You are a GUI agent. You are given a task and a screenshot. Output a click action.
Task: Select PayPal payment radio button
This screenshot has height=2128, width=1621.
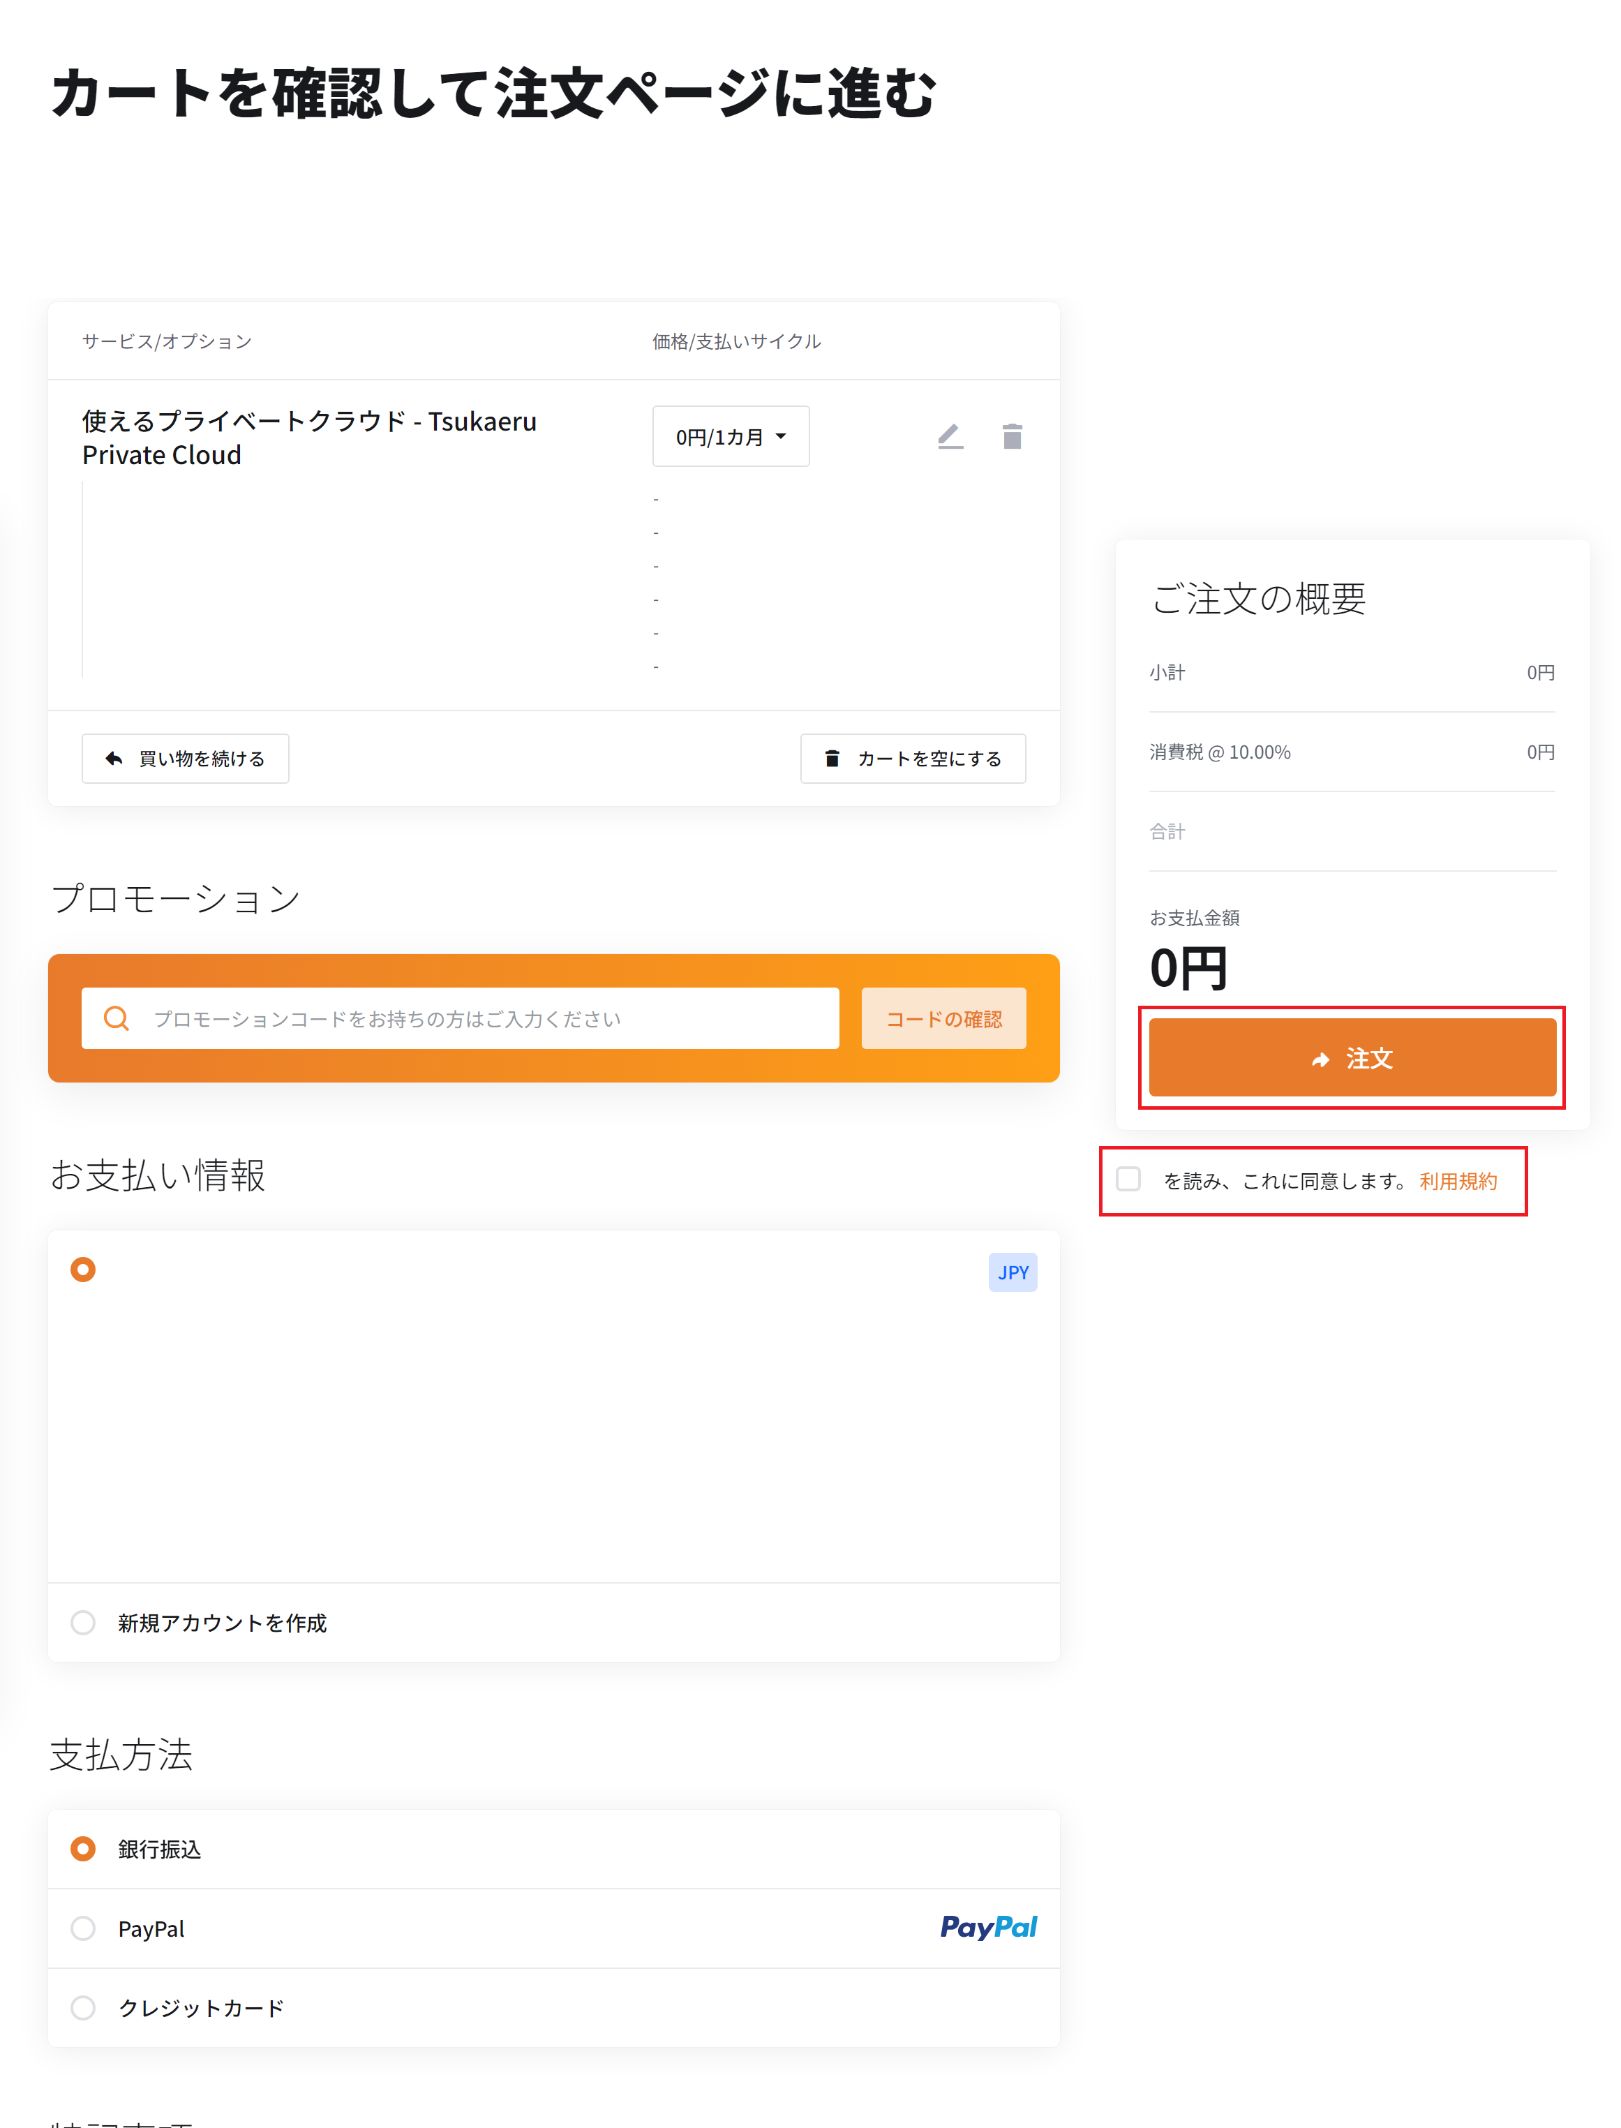(83, 1928)
